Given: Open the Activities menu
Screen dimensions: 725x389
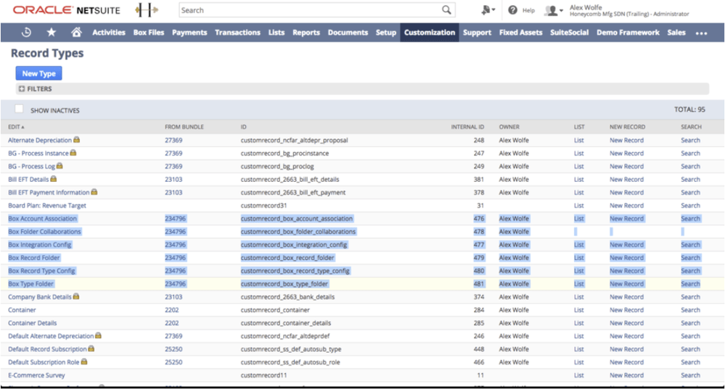Looking at the screenshot, I should click(x=109, y=33).
